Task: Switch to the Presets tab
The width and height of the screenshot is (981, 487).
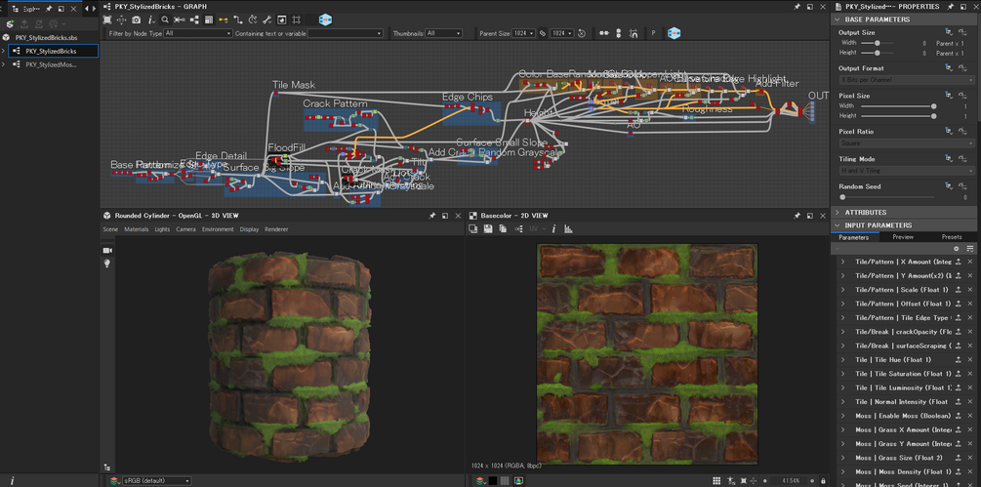Action: (951, 237)
